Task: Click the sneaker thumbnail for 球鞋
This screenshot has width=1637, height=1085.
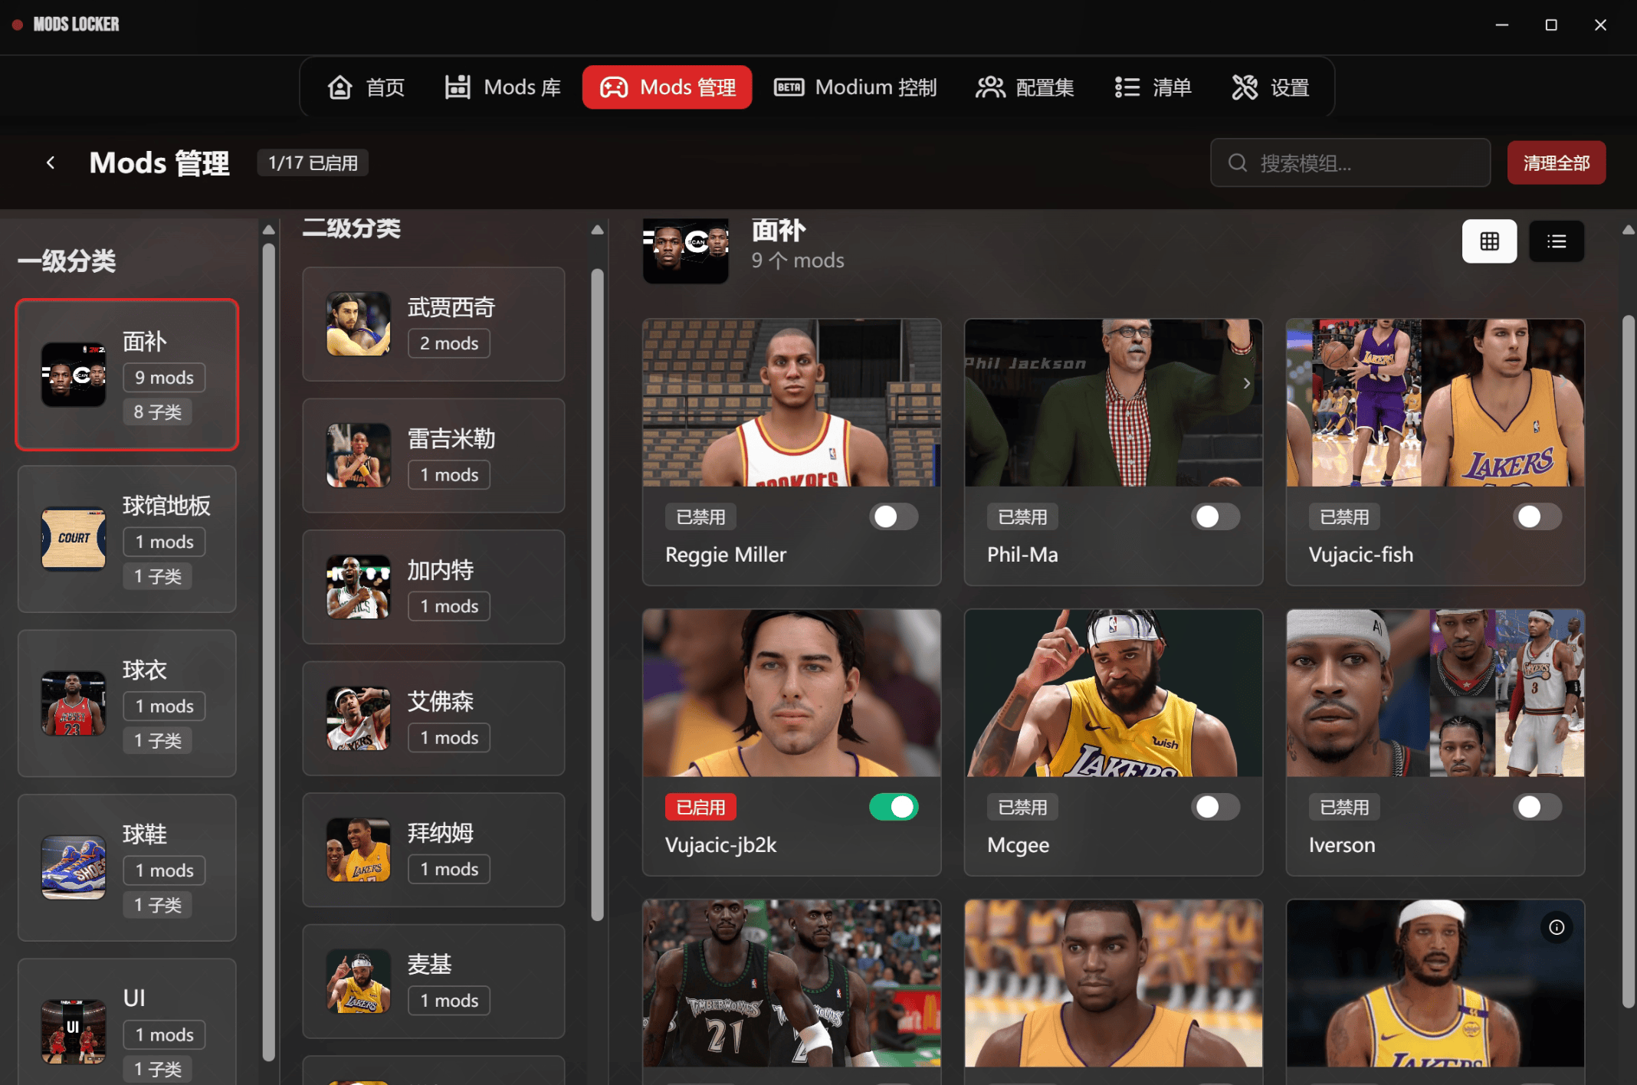Action: [74, 867]
